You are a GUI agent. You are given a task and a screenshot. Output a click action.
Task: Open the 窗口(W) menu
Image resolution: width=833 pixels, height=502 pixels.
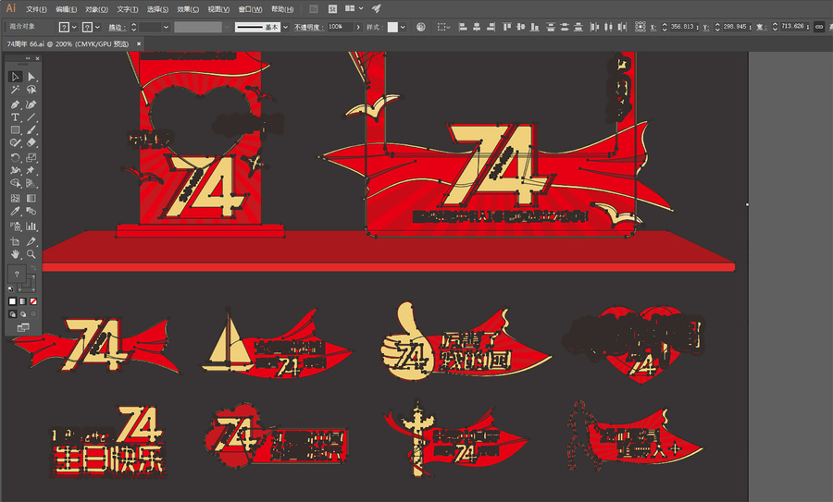point(250,9)
